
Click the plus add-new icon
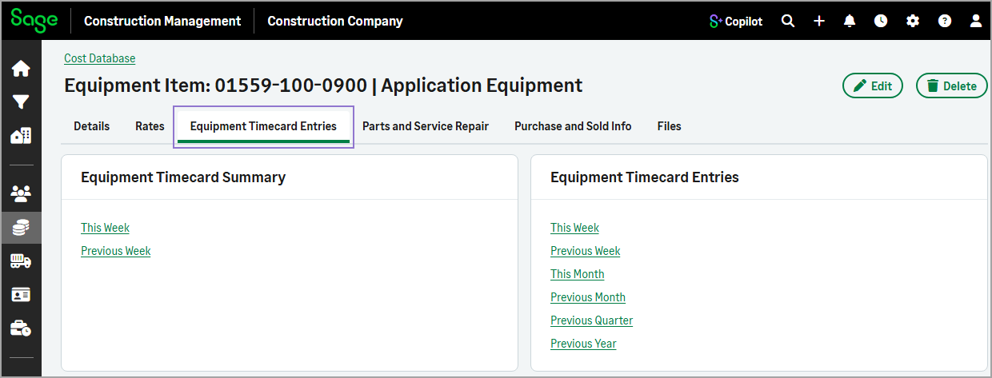819,22
